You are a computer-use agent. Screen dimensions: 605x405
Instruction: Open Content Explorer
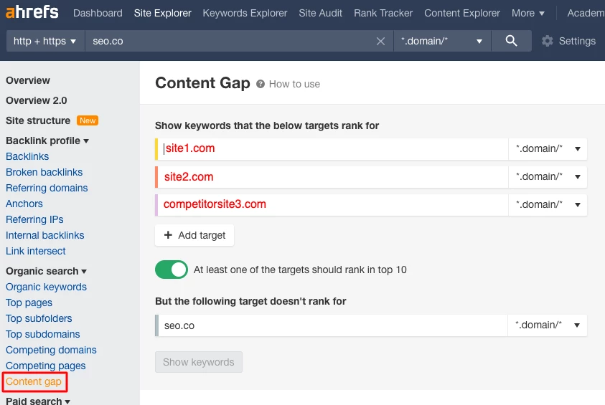coord(462,13)
